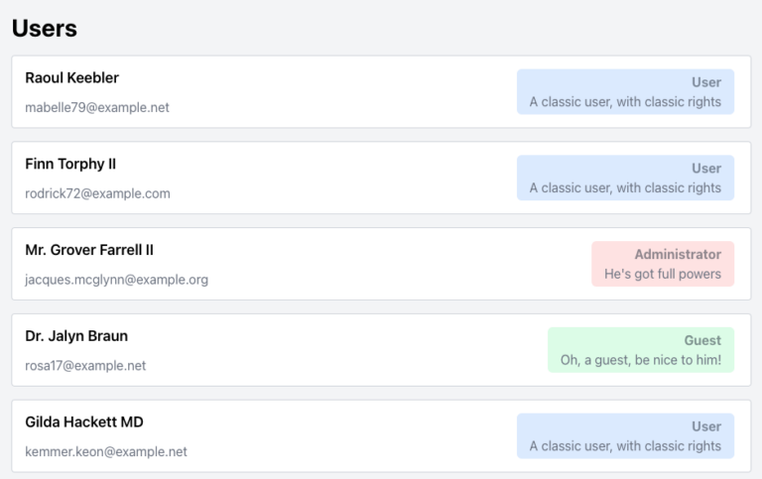Click the Users page heading
The height and width of the screenshot is (479, 762).
[x=45, y=29]
